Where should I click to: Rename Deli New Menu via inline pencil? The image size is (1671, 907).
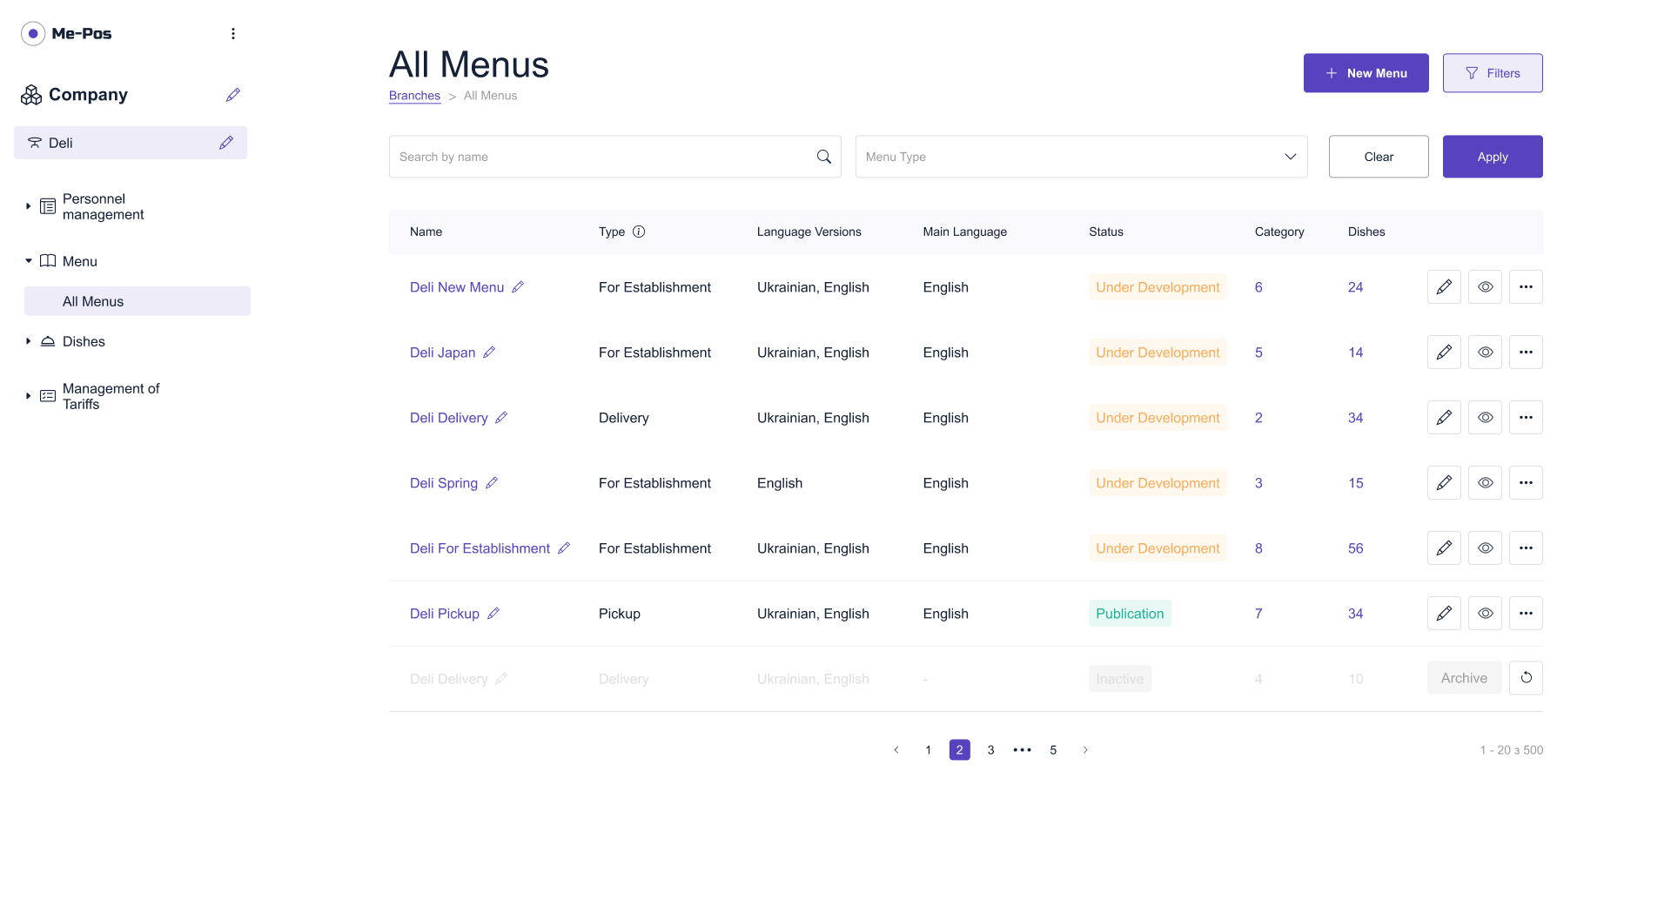click(518, 287)
